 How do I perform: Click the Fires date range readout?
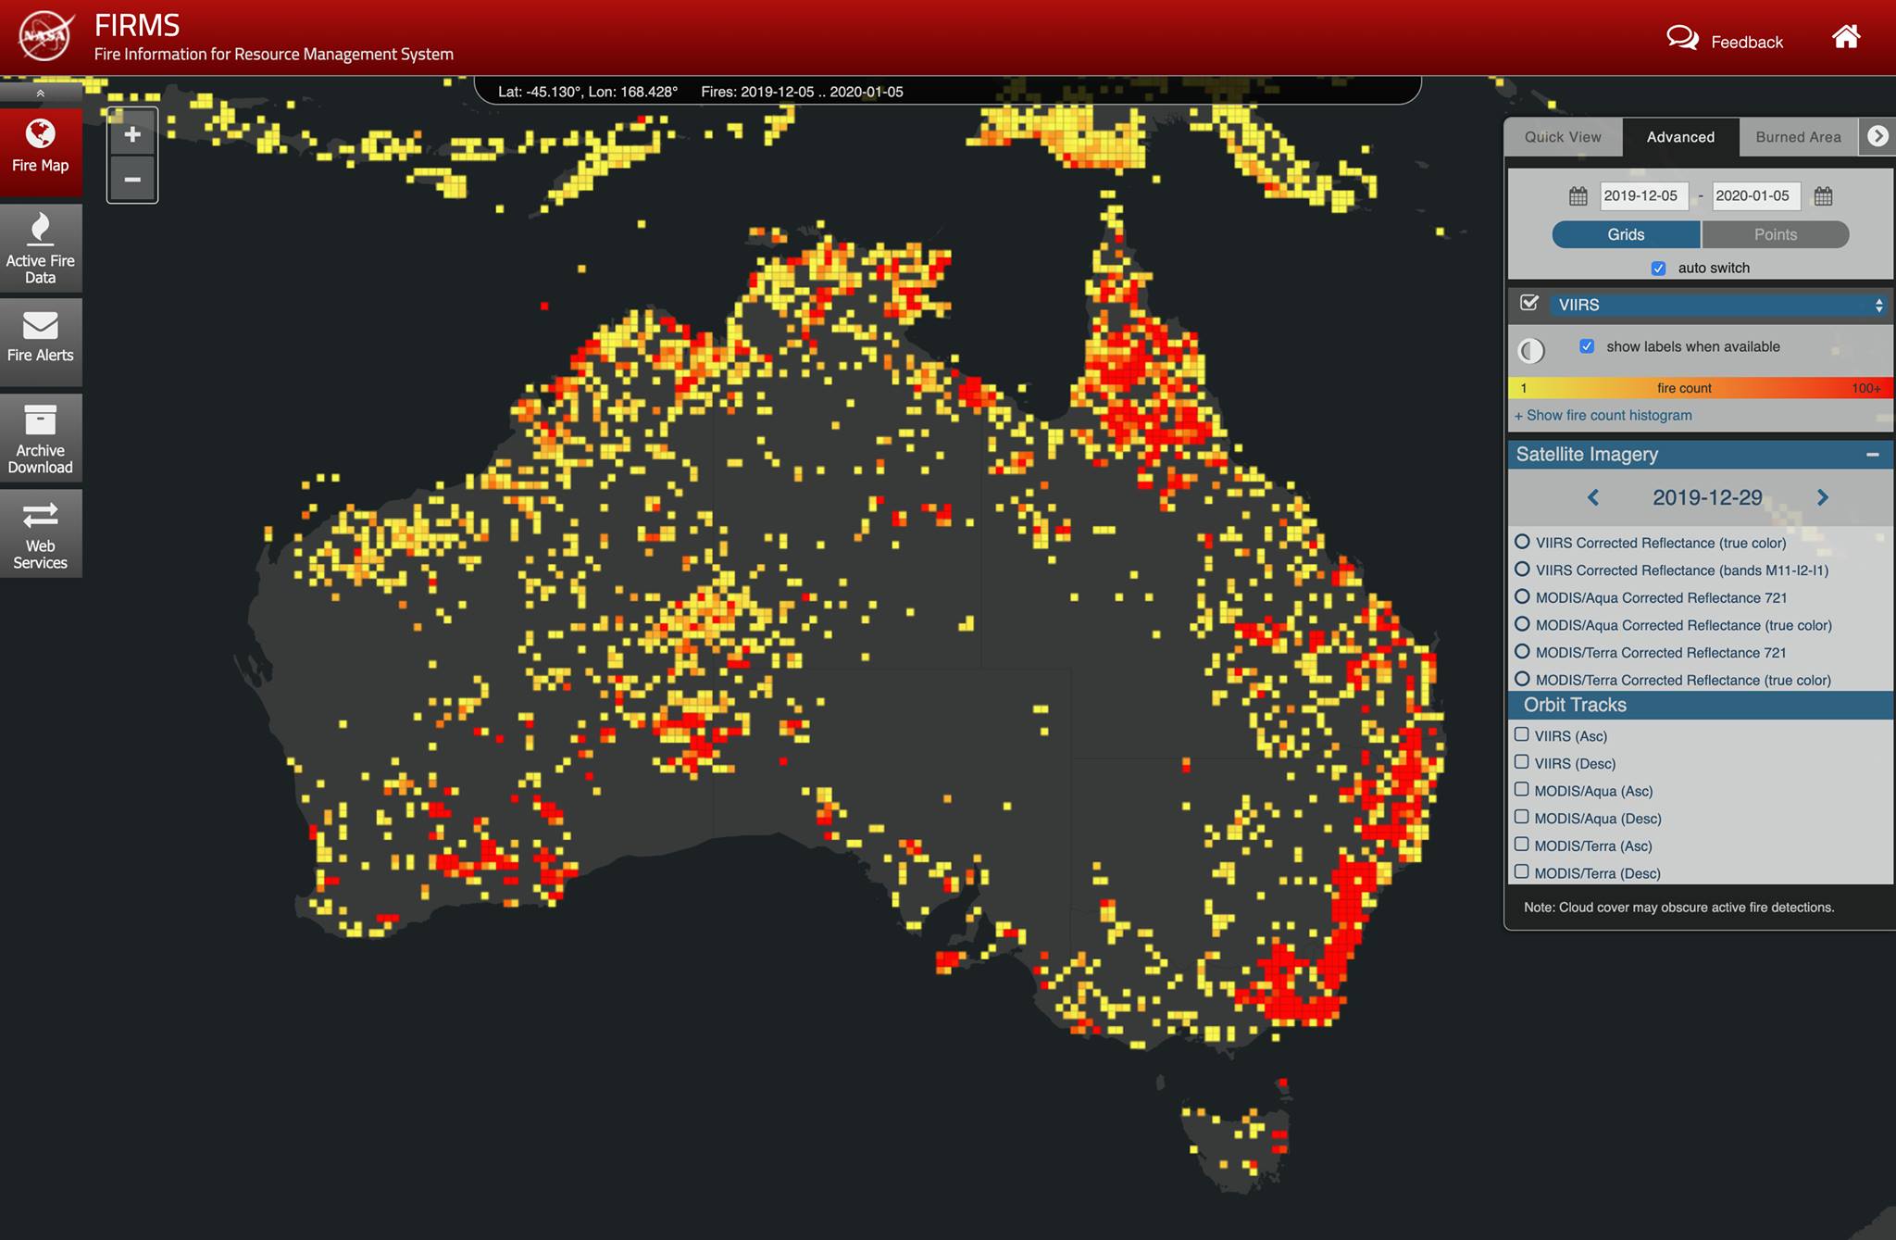(802, 92)
